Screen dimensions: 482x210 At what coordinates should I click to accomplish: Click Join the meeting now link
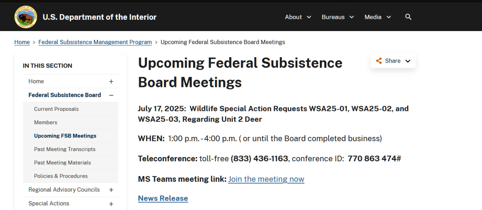(x=266, y=179)
